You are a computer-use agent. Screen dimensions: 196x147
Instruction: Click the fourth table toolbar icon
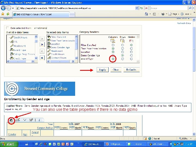31,120
